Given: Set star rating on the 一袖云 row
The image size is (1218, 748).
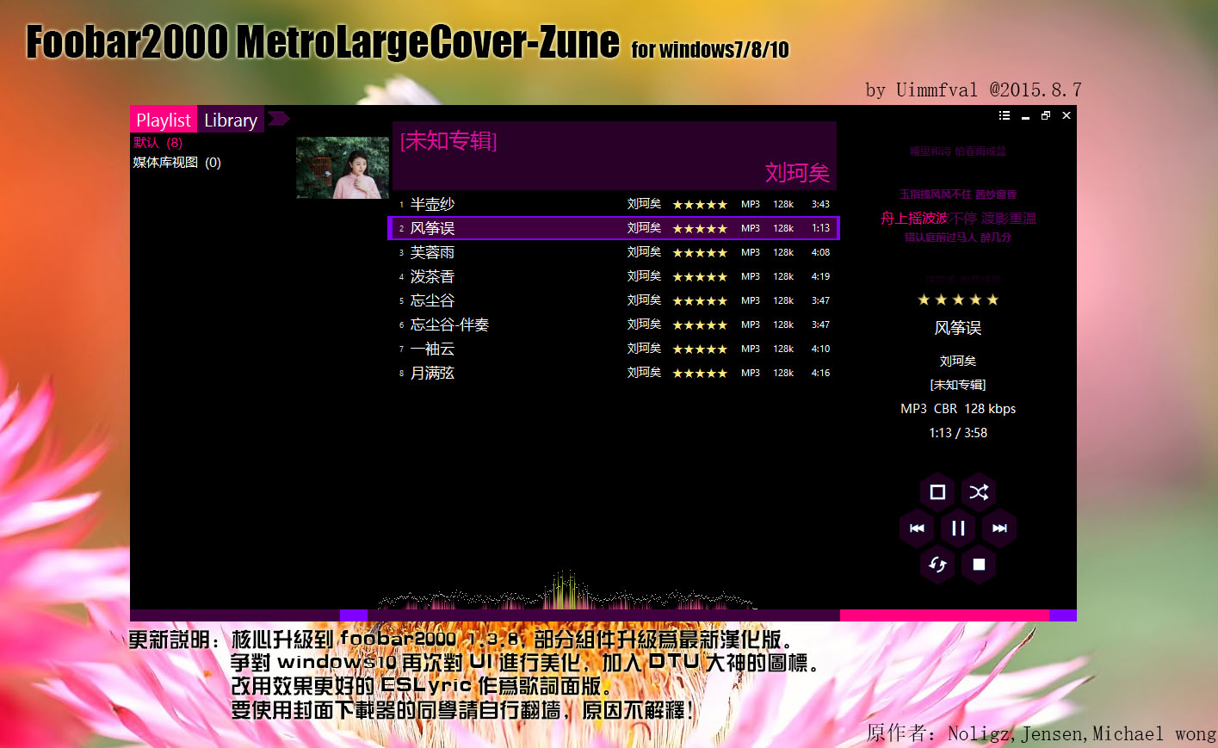Looking at the screenshot, I should [x=700, y=349].
